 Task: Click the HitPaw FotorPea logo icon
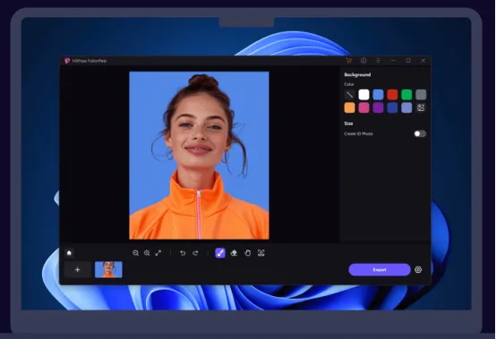(x=67, y=61)
